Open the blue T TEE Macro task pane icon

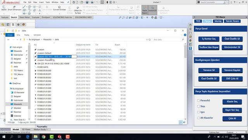click(190, 48)
